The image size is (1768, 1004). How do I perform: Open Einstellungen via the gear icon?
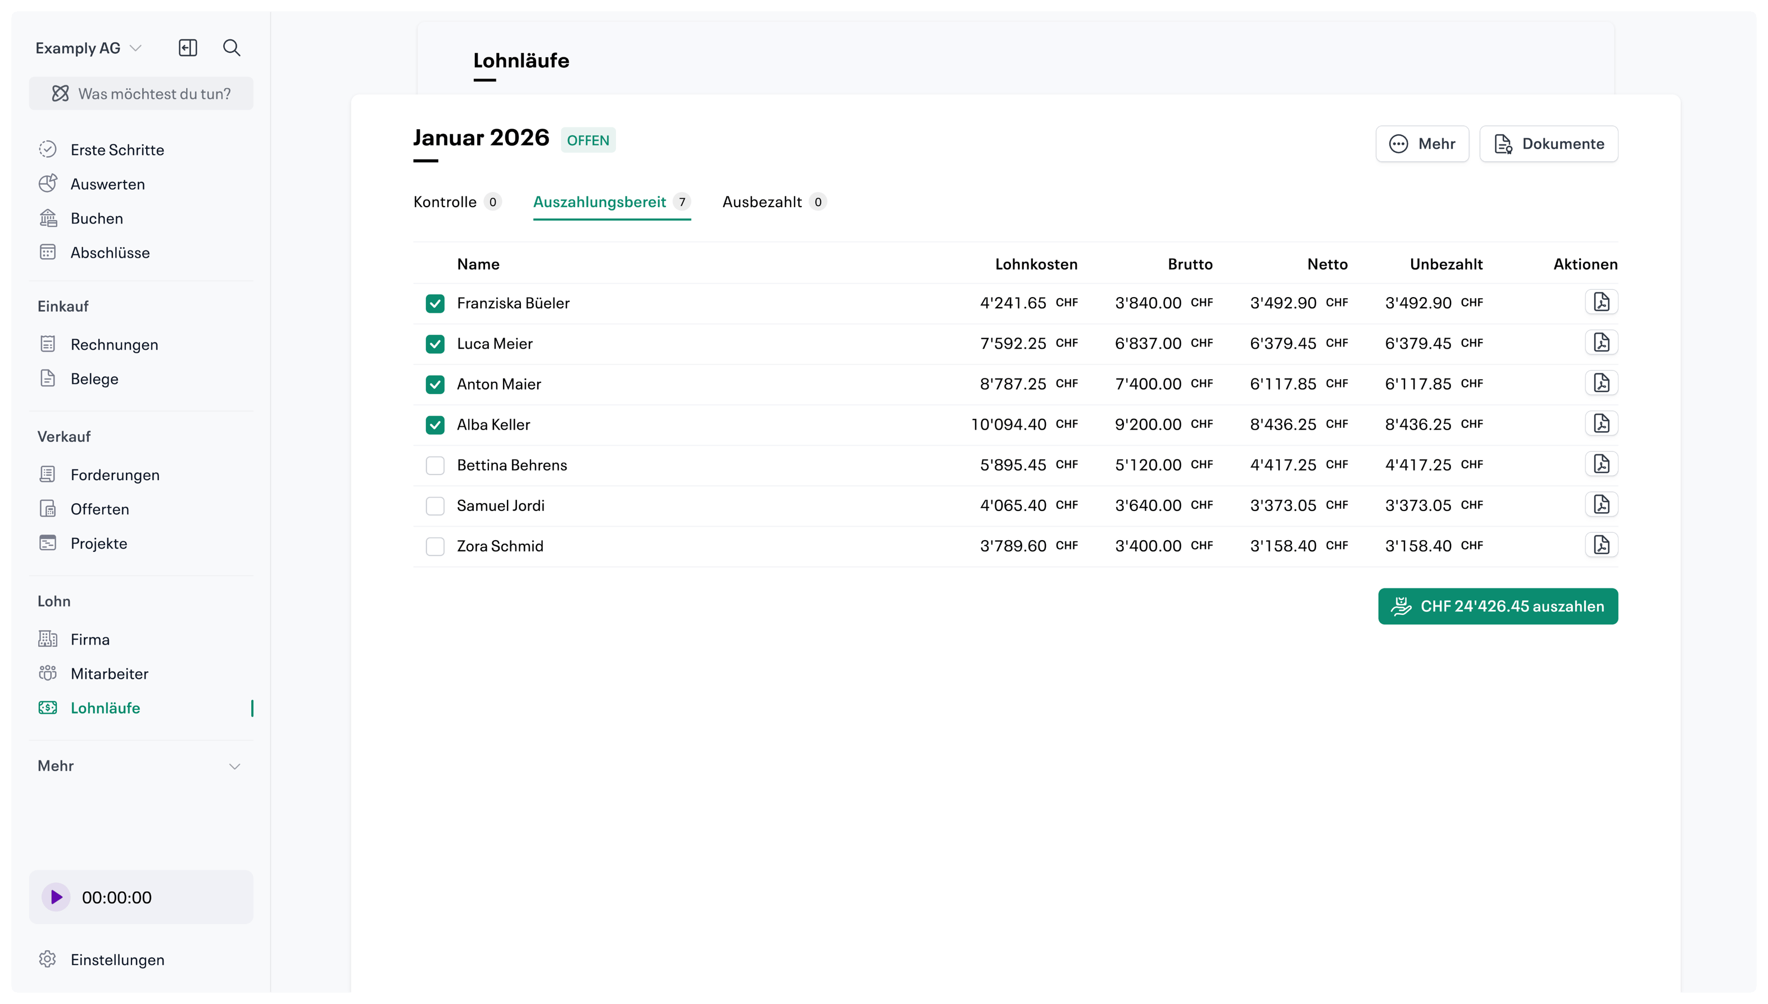point(116,960)
